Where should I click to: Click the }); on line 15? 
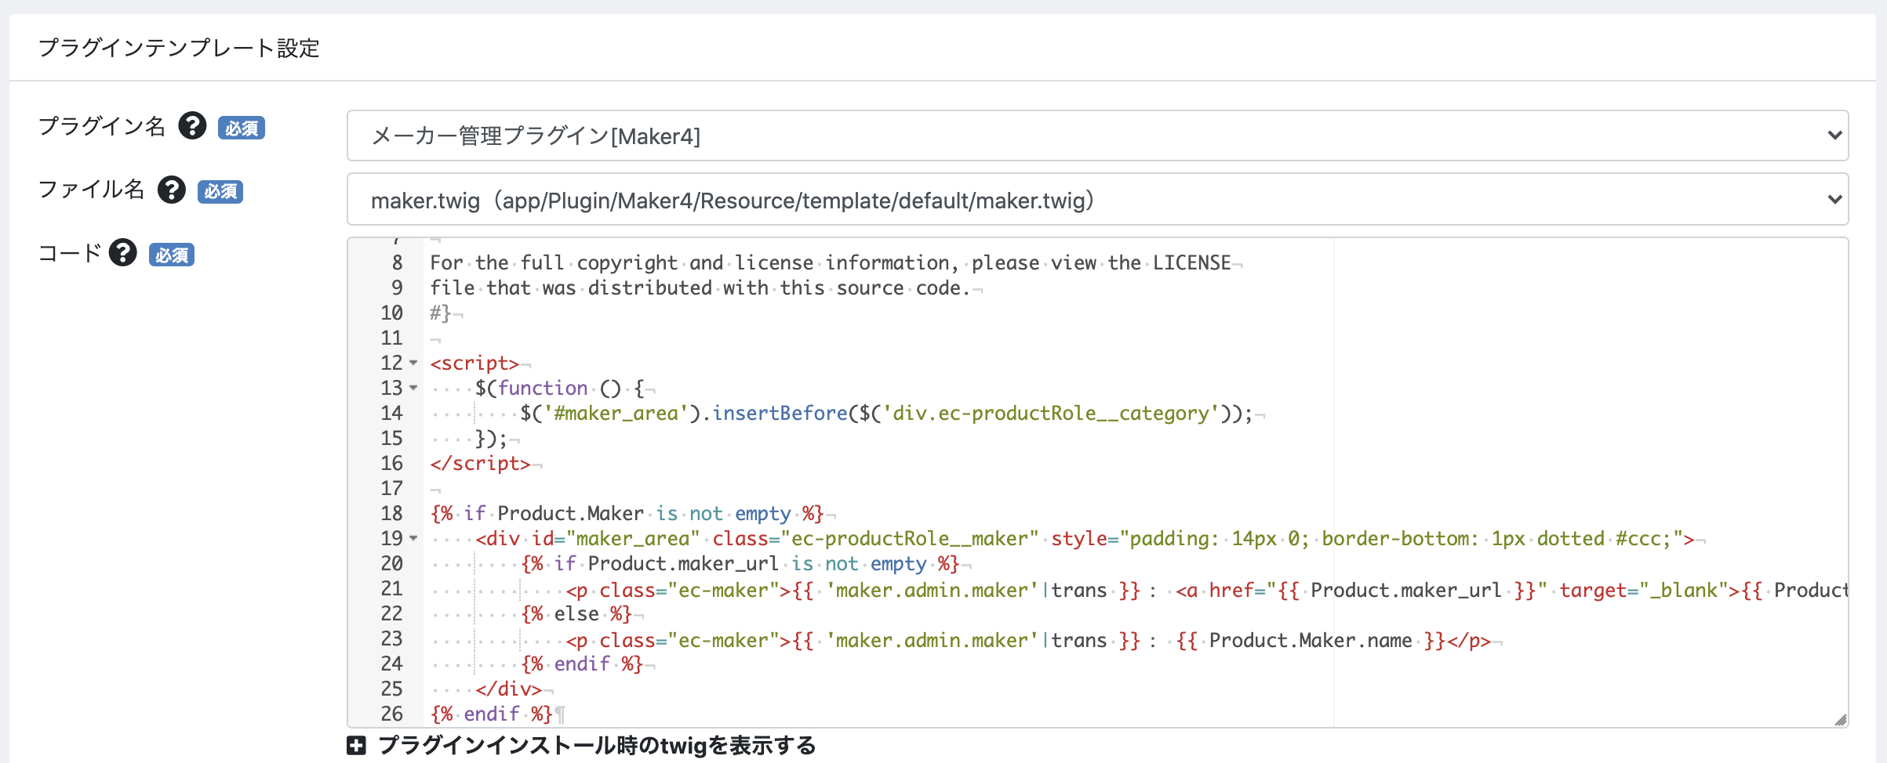pyautogui.click(x=492, y=438)
